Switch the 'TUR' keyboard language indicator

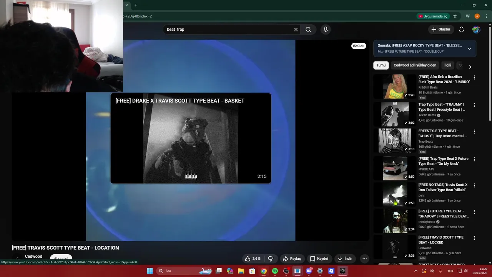click(450, 271)
